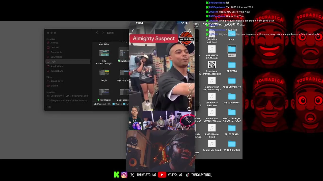This screenshot has height=181, width=323.
Task: Open AirDrop in Finder sidebar
Action: point(54,43)
